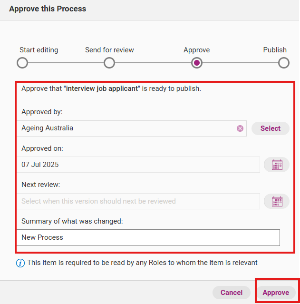This screenshot has width=300, height=304.
Task: Click the Publish step label
Action: pos(275,50)
